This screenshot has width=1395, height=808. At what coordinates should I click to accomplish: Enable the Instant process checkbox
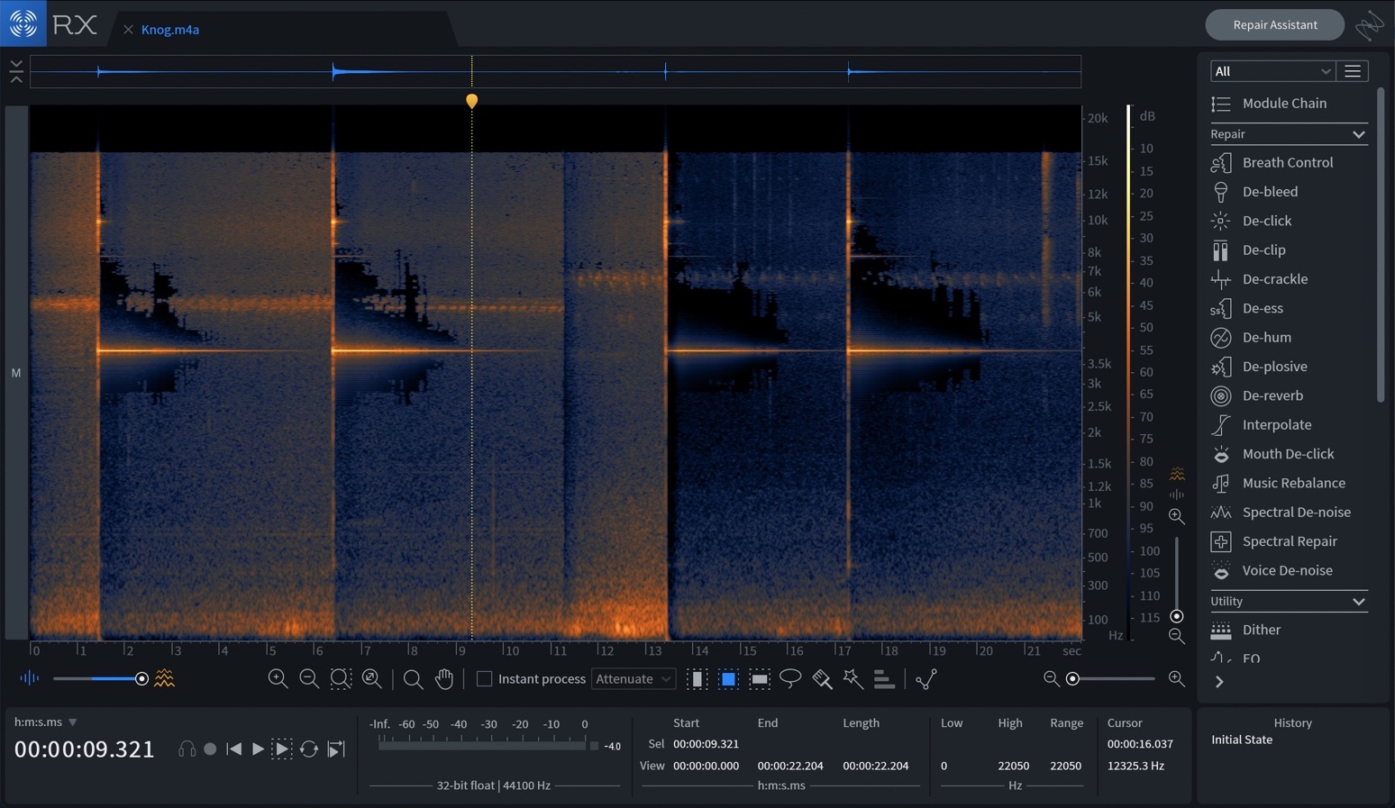(x=484, y=679)
